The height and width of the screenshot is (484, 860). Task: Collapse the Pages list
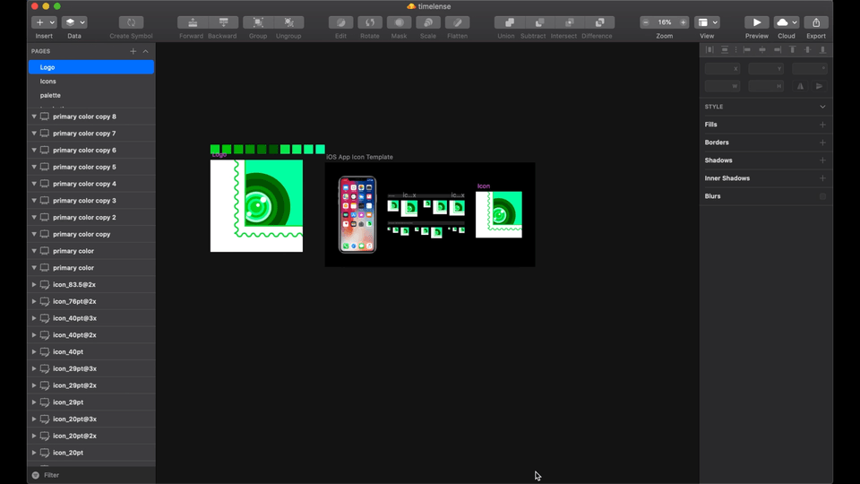(x=145, y=51)
